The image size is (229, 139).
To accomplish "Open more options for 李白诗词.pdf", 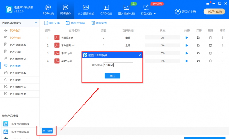I will click(223, 45).
